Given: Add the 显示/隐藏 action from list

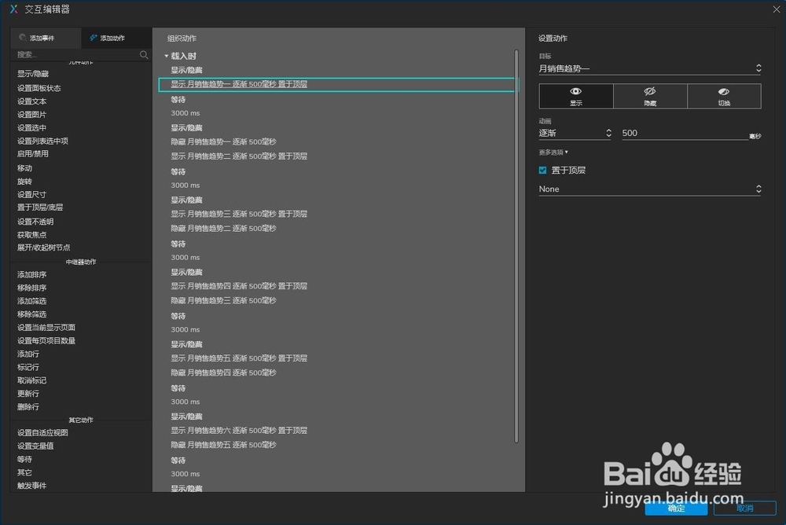Looking at the screenshot, I should 33,74.
